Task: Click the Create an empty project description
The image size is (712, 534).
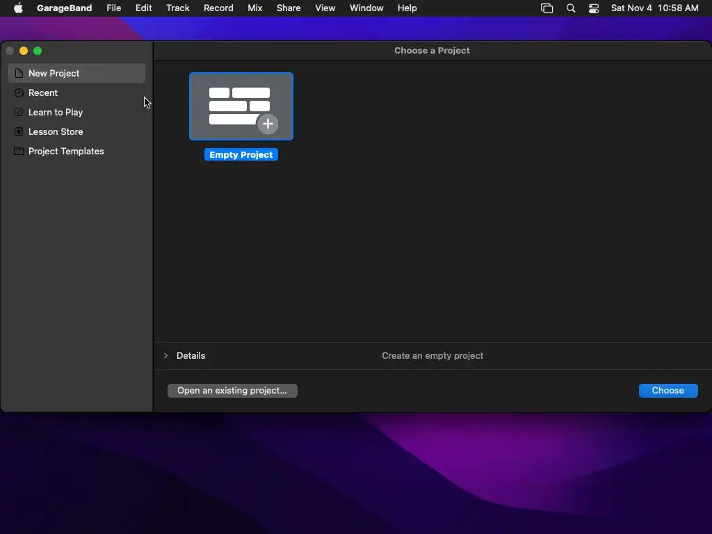Action: (432, 355)
